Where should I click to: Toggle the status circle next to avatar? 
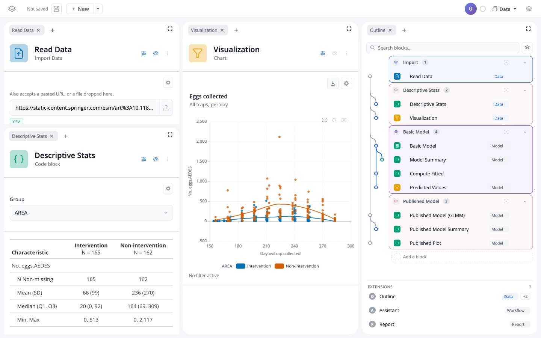tap(483, 9)
